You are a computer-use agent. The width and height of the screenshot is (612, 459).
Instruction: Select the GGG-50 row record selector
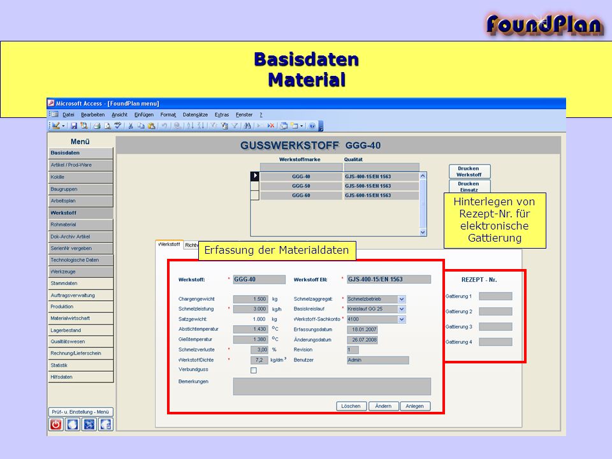click(255, 186)
